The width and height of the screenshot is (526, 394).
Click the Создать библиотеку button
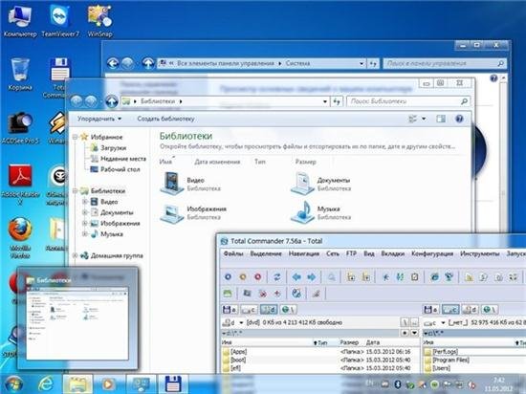coord(165,119)
